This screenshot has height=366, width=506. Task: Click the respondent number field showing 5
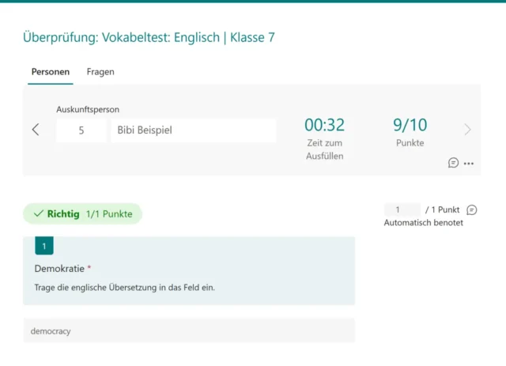point(81,130)
